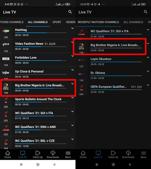Viewport: 151px width, 169px height.
Task: Expand Up Close & Personal details
Action: (72, 70)
